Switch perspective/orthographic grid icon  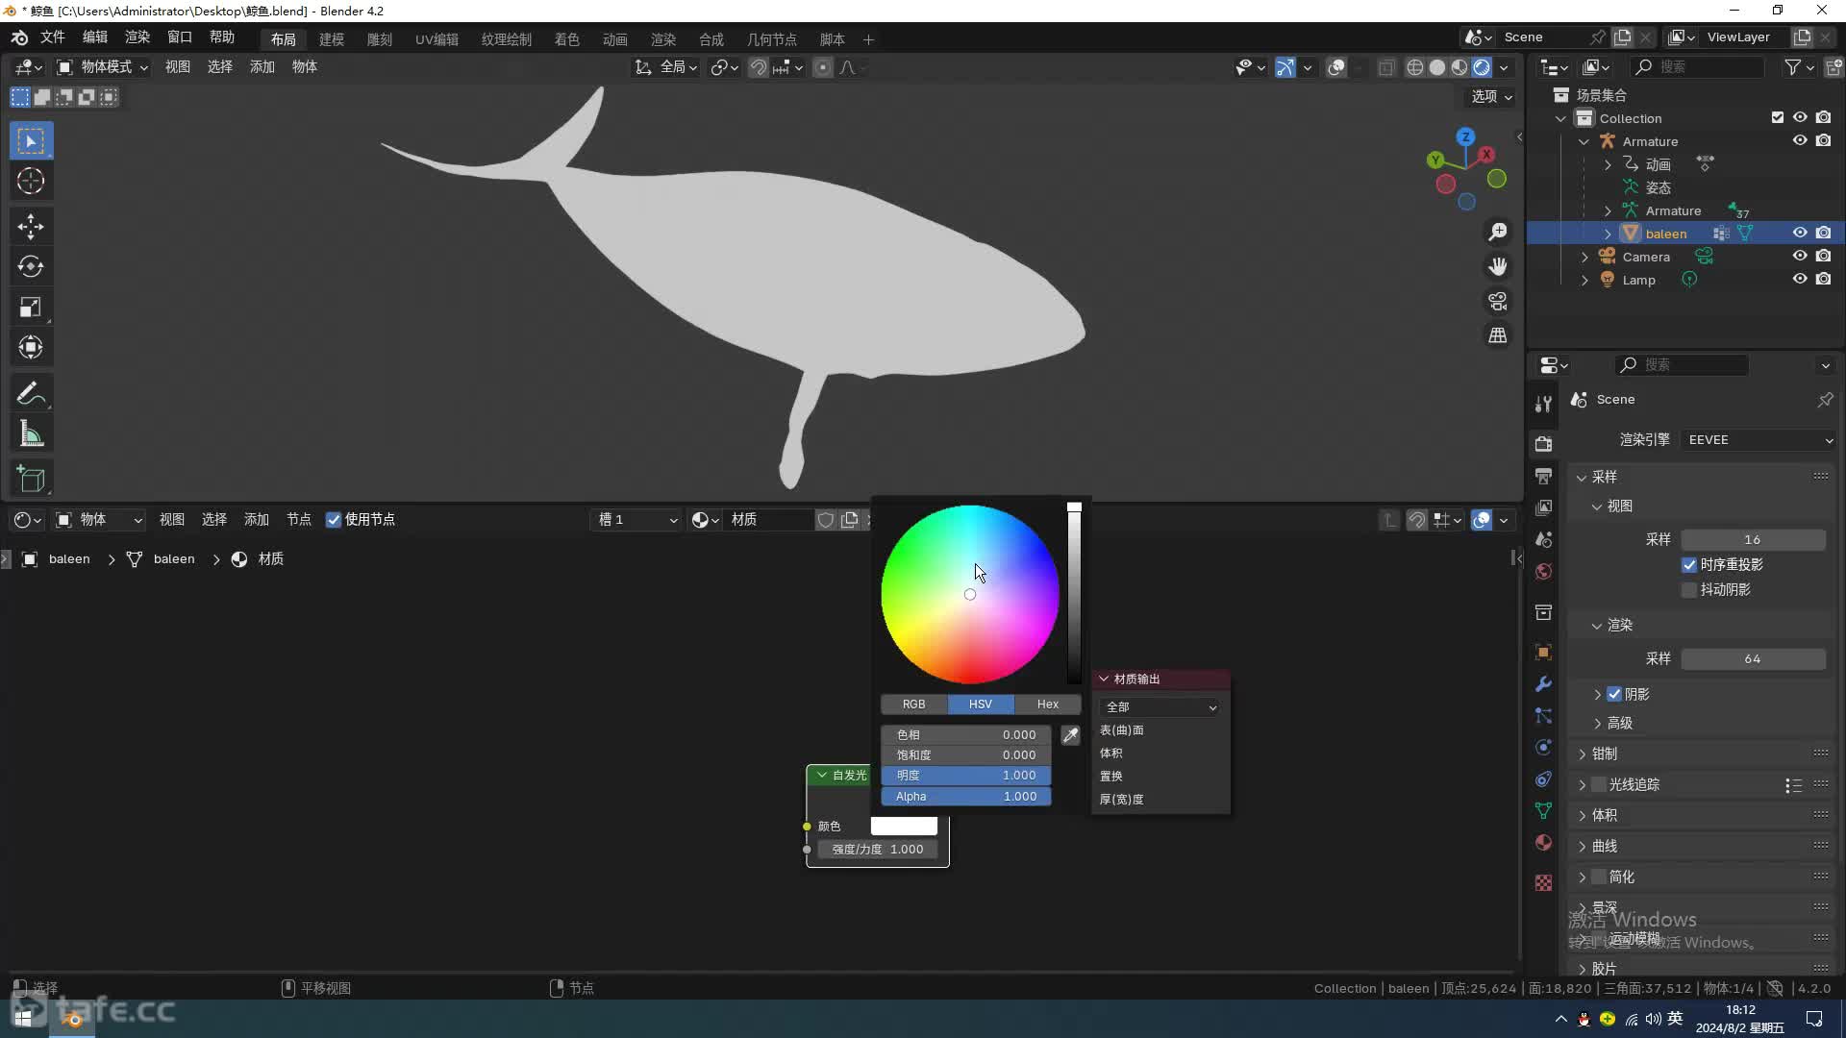click(x=1498, y=335)
